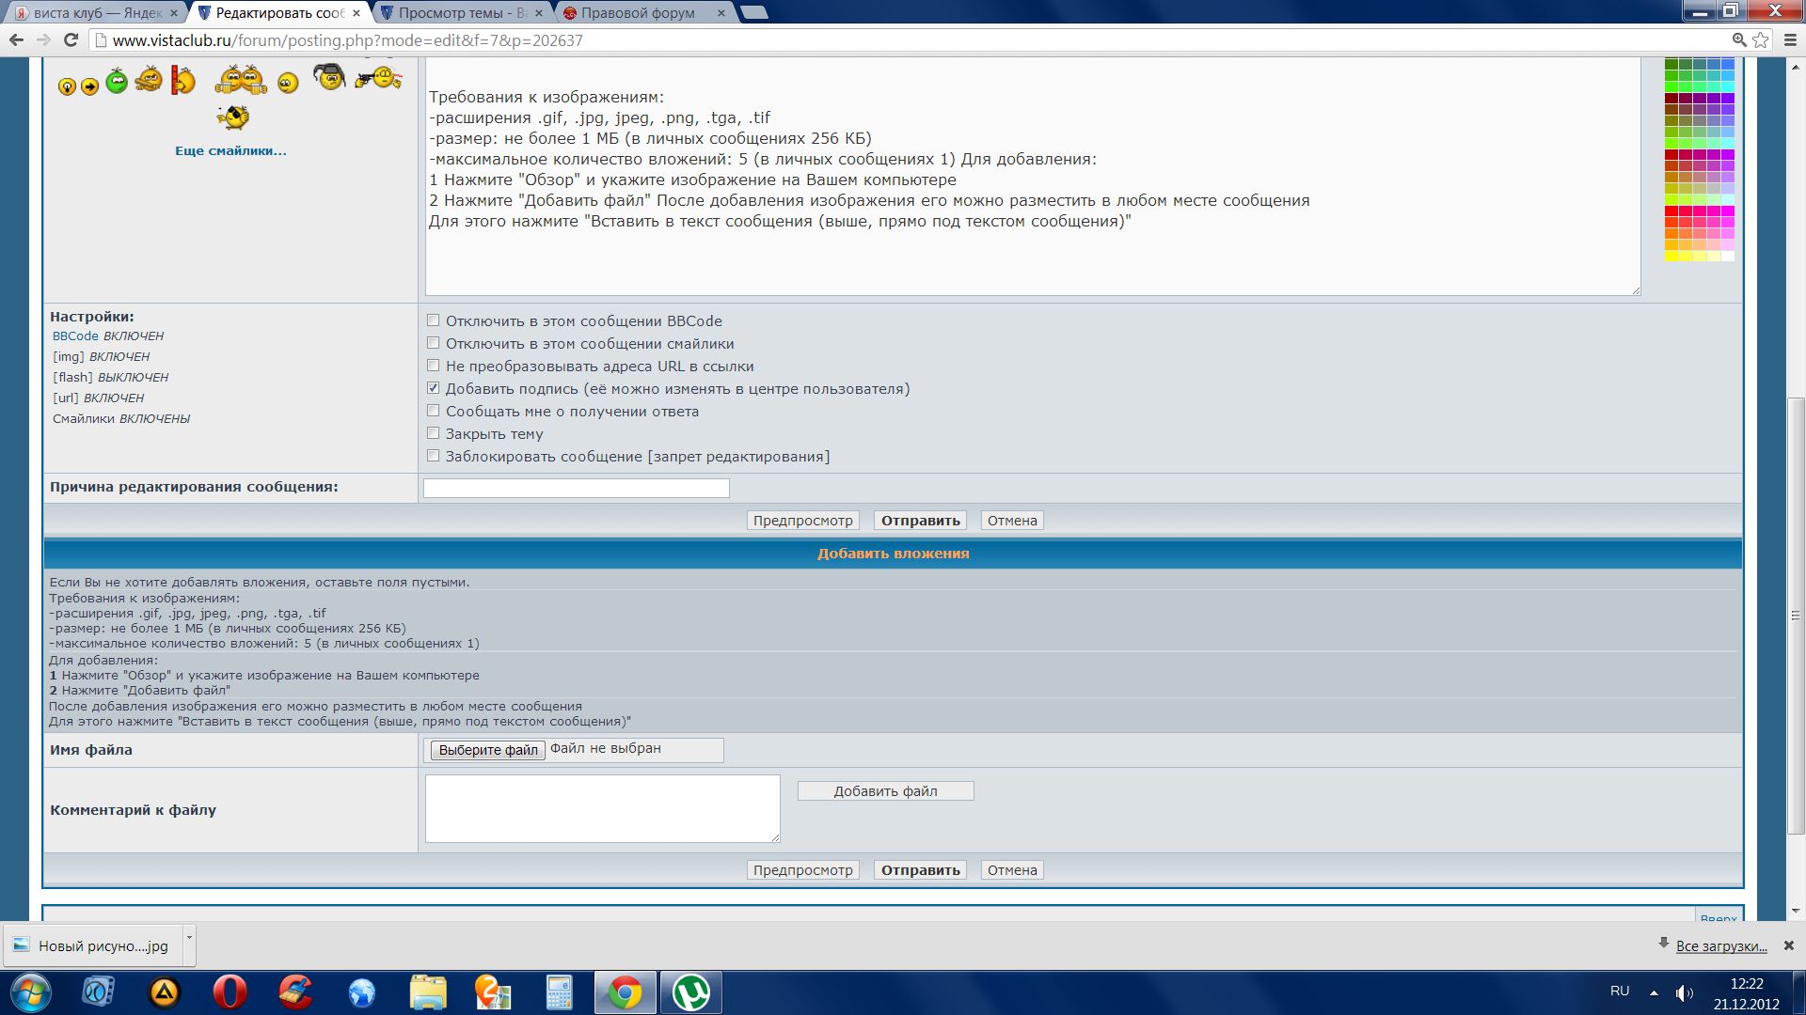Insert the sunglasses smiley emoticon
Image resolution: width=1806 pixels, height=1015 pixels.
tap(233, 117)
